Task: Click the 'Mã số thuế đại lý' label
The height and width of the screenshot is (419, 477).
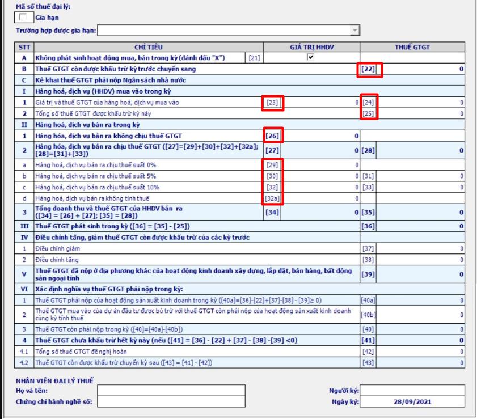Action: [43, 6]
